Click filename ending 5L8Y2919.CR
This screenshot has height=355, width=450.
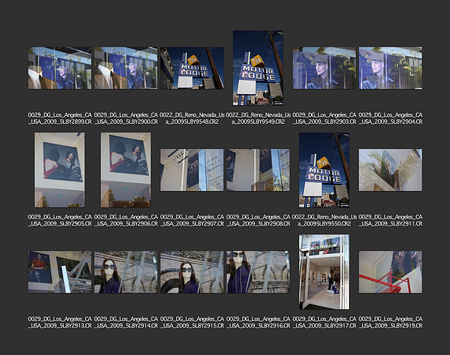[391, 323]
